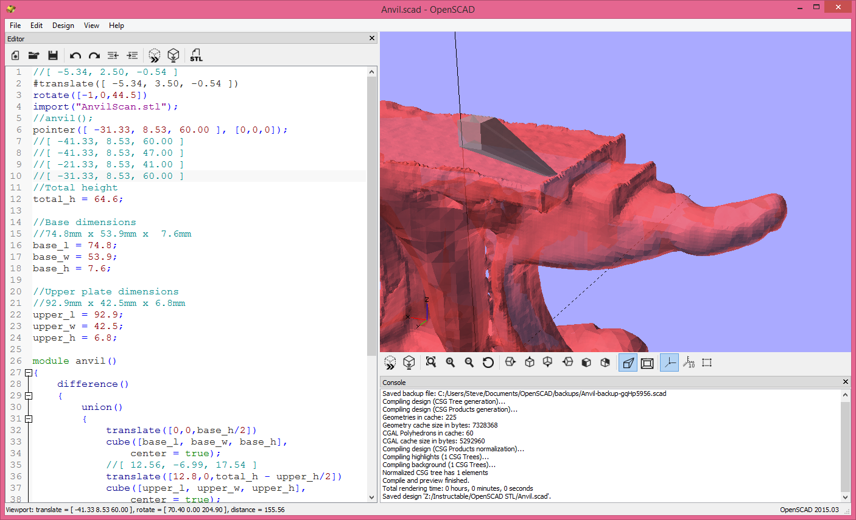Click line 12 containing total_h = 64.6
This screenshot has width=856, height=520.
79,199
